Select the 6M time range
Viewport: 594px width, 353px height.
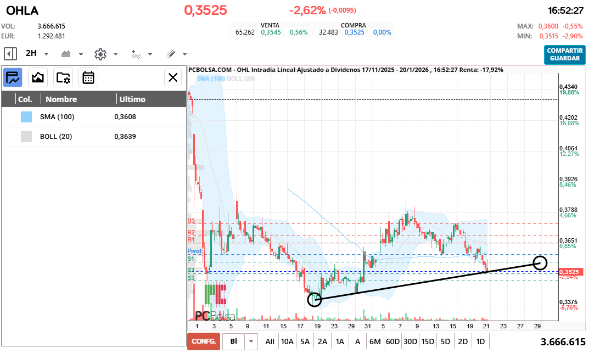click(375, 341)
